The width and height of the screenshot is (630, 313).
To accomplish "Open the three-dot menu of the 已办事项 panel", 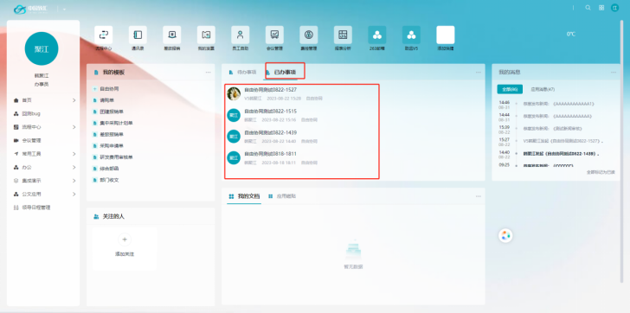I will pyautogui.click(x=478, y=73).
